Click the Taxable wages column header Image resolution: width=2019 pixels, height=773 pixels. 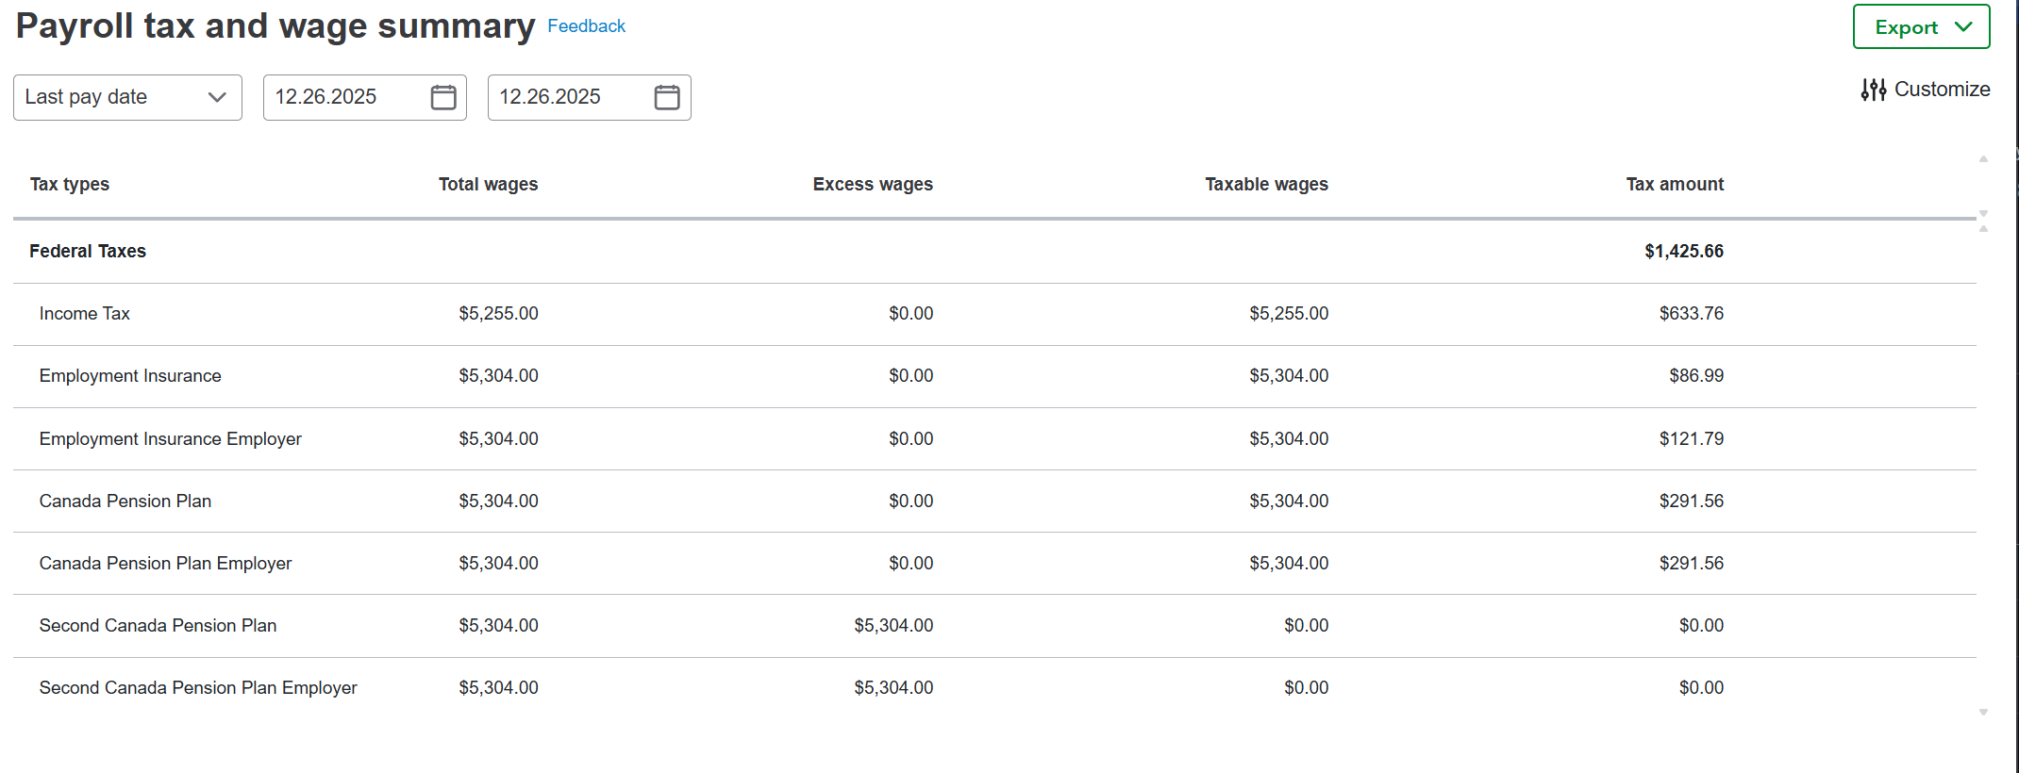coord(1266,184)
